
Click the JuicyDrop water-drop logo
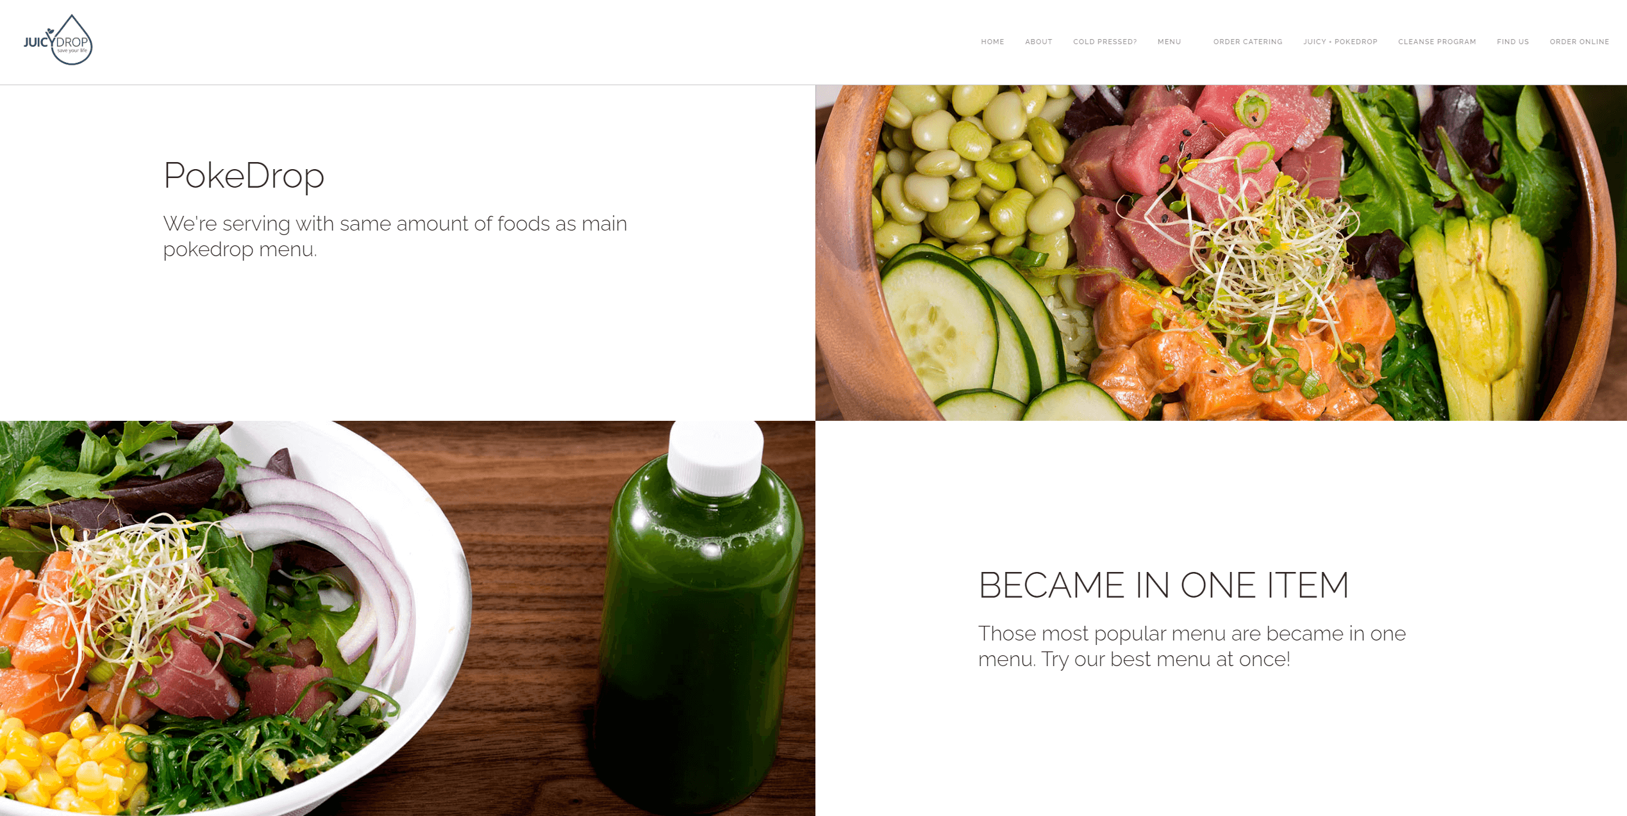(x=58, y=40)
